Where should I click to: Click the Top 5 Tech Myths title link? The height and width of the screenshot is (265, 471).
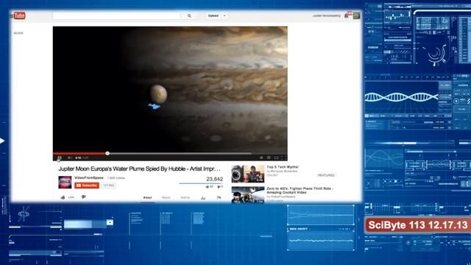pyautogui.click(x=283, y=167)
